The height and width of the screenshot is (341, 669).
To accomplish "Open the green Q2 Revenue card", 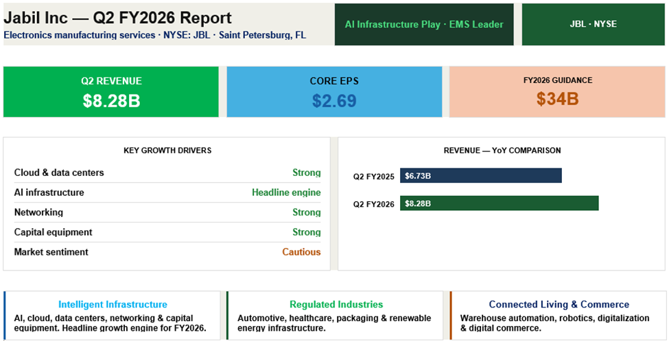I will (x=111, y=92).
